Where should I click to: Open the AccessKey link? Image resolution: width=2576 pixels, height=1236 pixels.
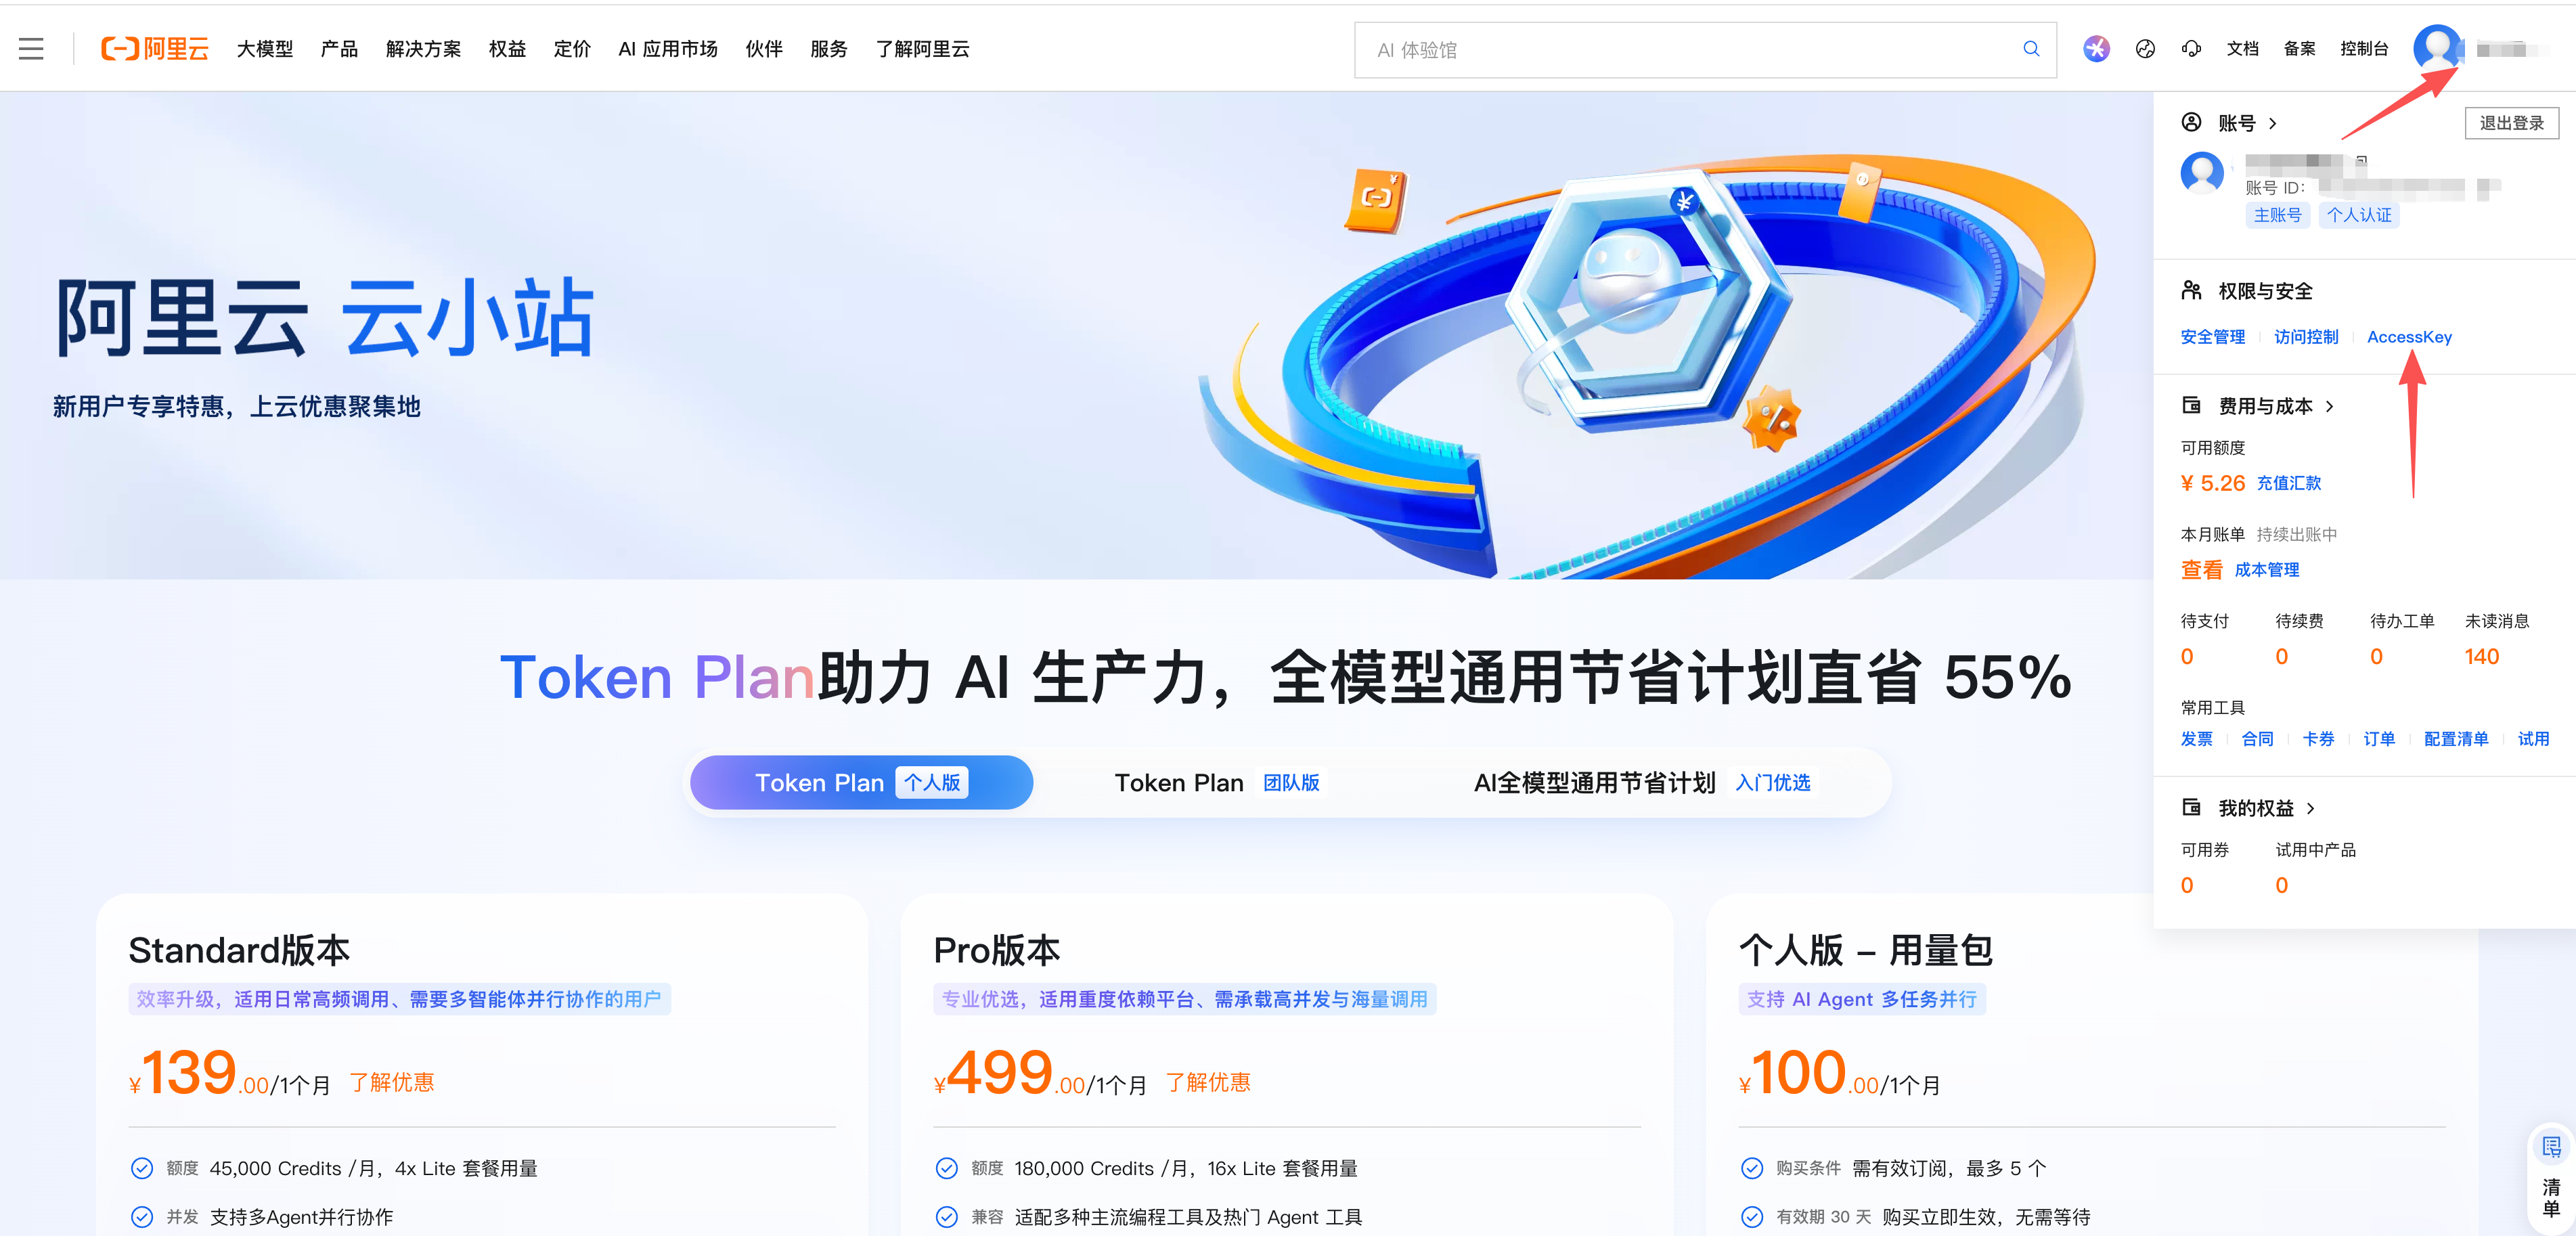coord(2409,337)
